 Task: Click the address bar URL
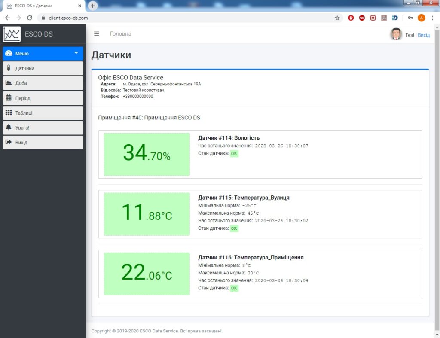coord(68,18)
